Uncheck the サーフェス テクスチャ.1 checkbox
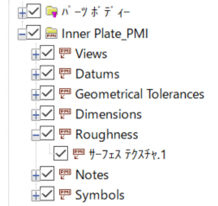 61,154
